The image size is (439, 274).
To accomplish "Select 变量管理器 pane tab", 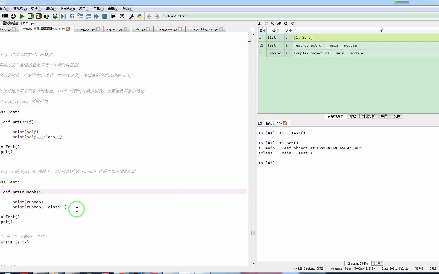I will [x=336, y=116].
